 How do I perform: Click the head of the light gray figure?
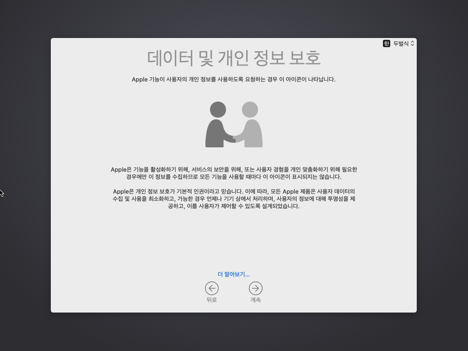coord(250,110)
